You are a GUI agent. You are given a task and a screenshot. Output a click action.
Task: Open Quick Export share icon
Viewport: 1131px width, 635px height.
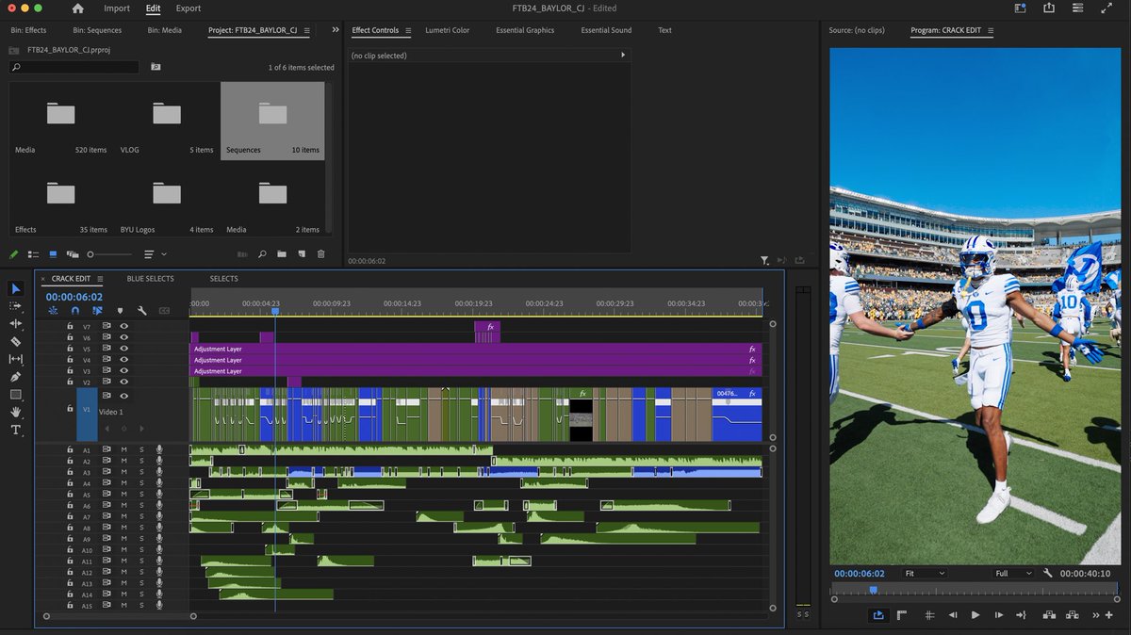(1049, 8)
